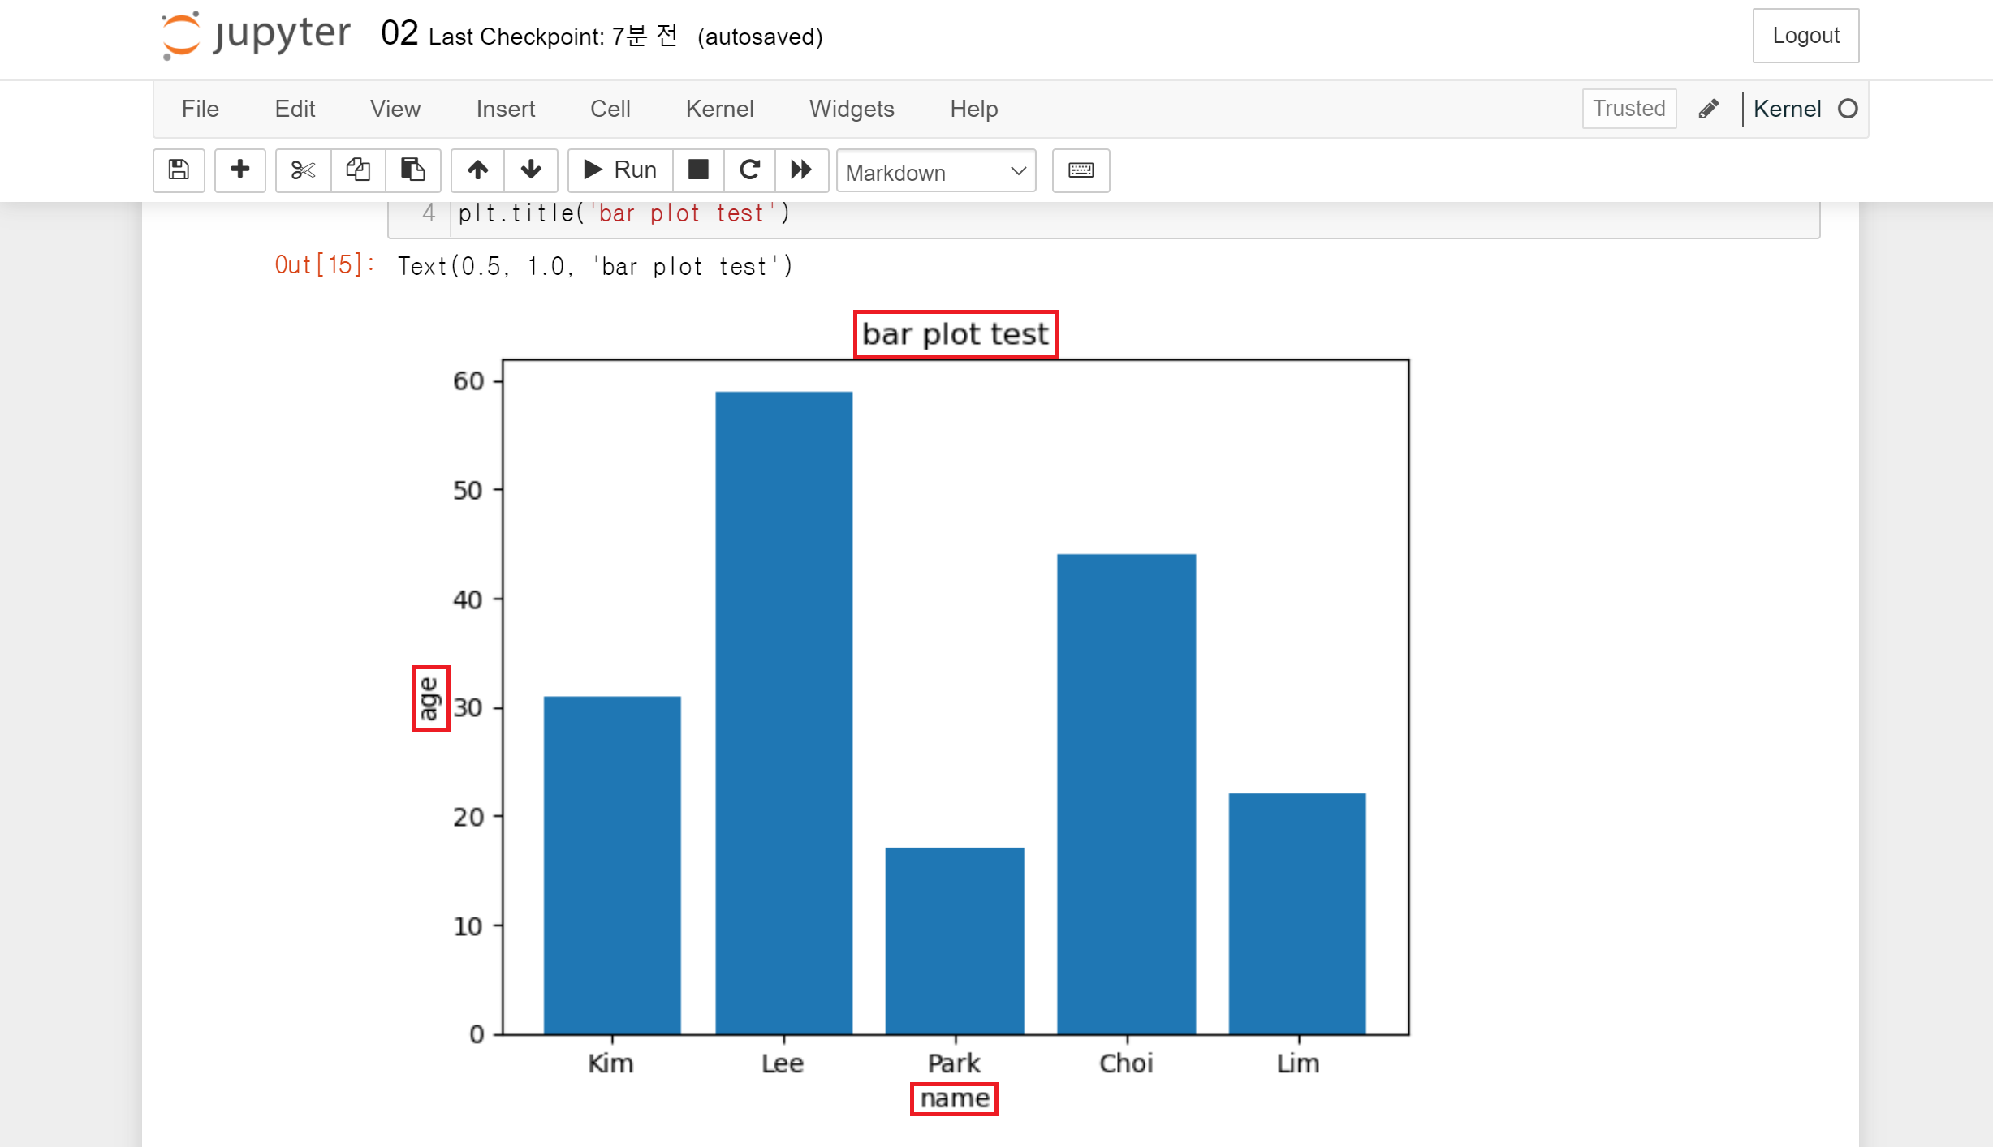The image size is (1993, 1147).
Task: Interrupt the kernel with the stop icon
Action: point(698,170)
